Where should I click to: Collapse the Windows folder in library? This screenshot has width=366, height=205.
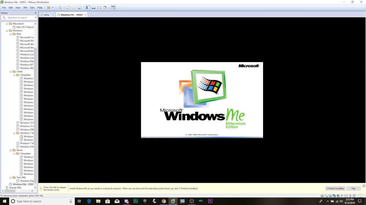pos(7,30)
